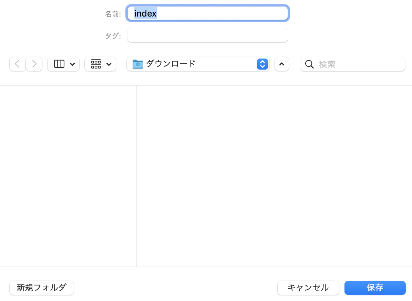Open the grouping dropdown arrow
This screenshot has width=412, height=301.
click(109, 64)
